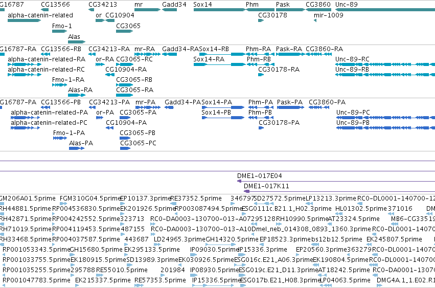Select the Pask gene label
Viewport: 435px width, 288px height.
[283, 5]
